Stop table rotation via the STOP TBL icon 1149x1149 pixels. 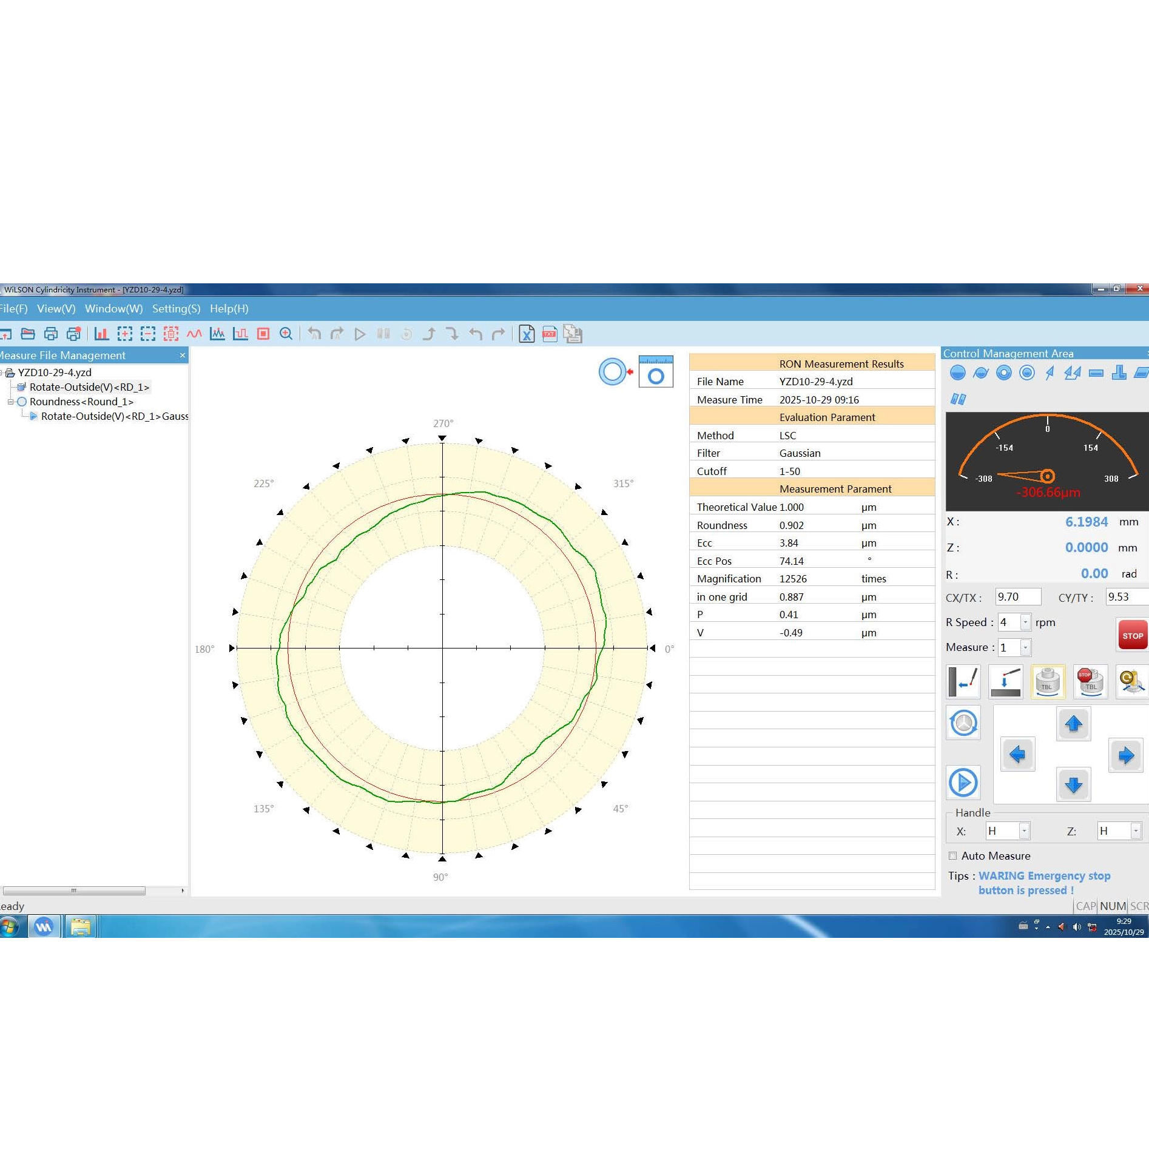click(x=1090, y=681)
